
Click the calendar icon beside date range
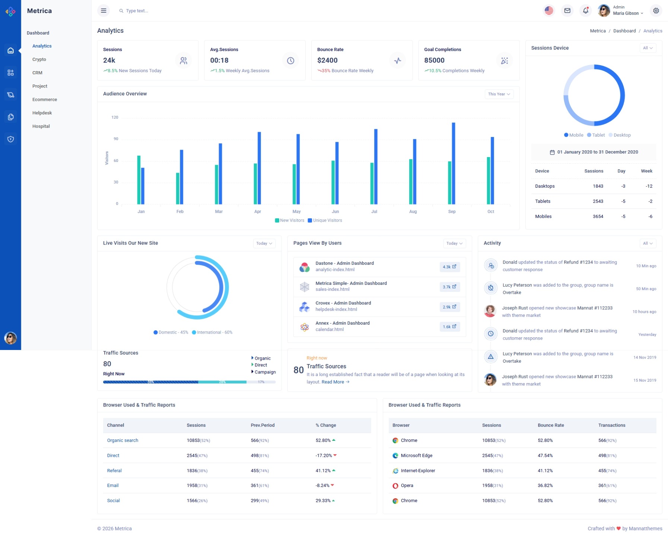click(552, 152)
